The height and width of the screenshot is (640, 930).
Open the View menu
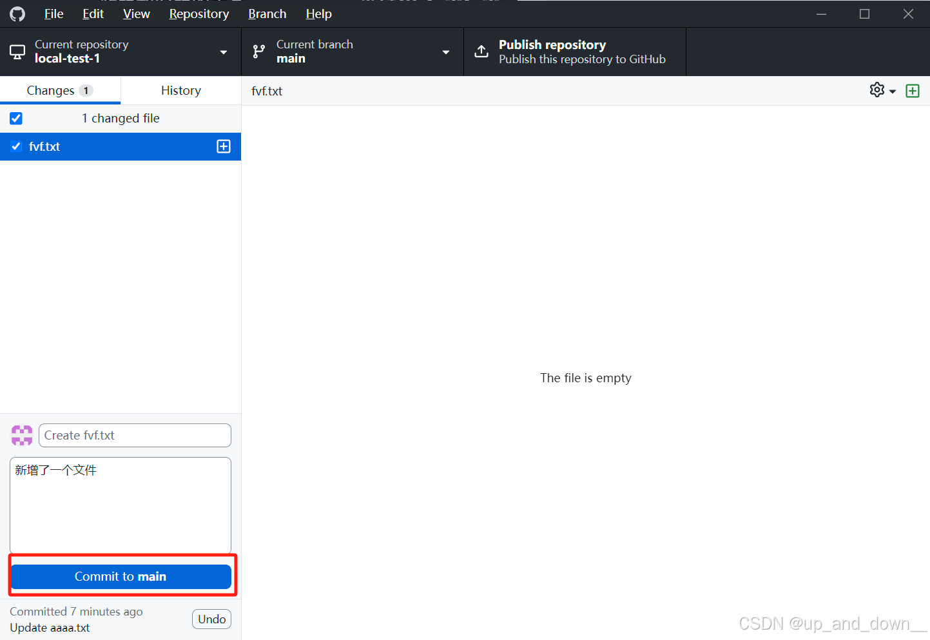[137, 14]
